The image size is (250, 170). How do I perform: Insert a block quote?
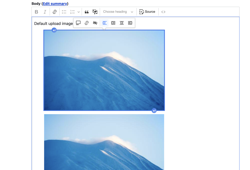click(x=86, y=12)
